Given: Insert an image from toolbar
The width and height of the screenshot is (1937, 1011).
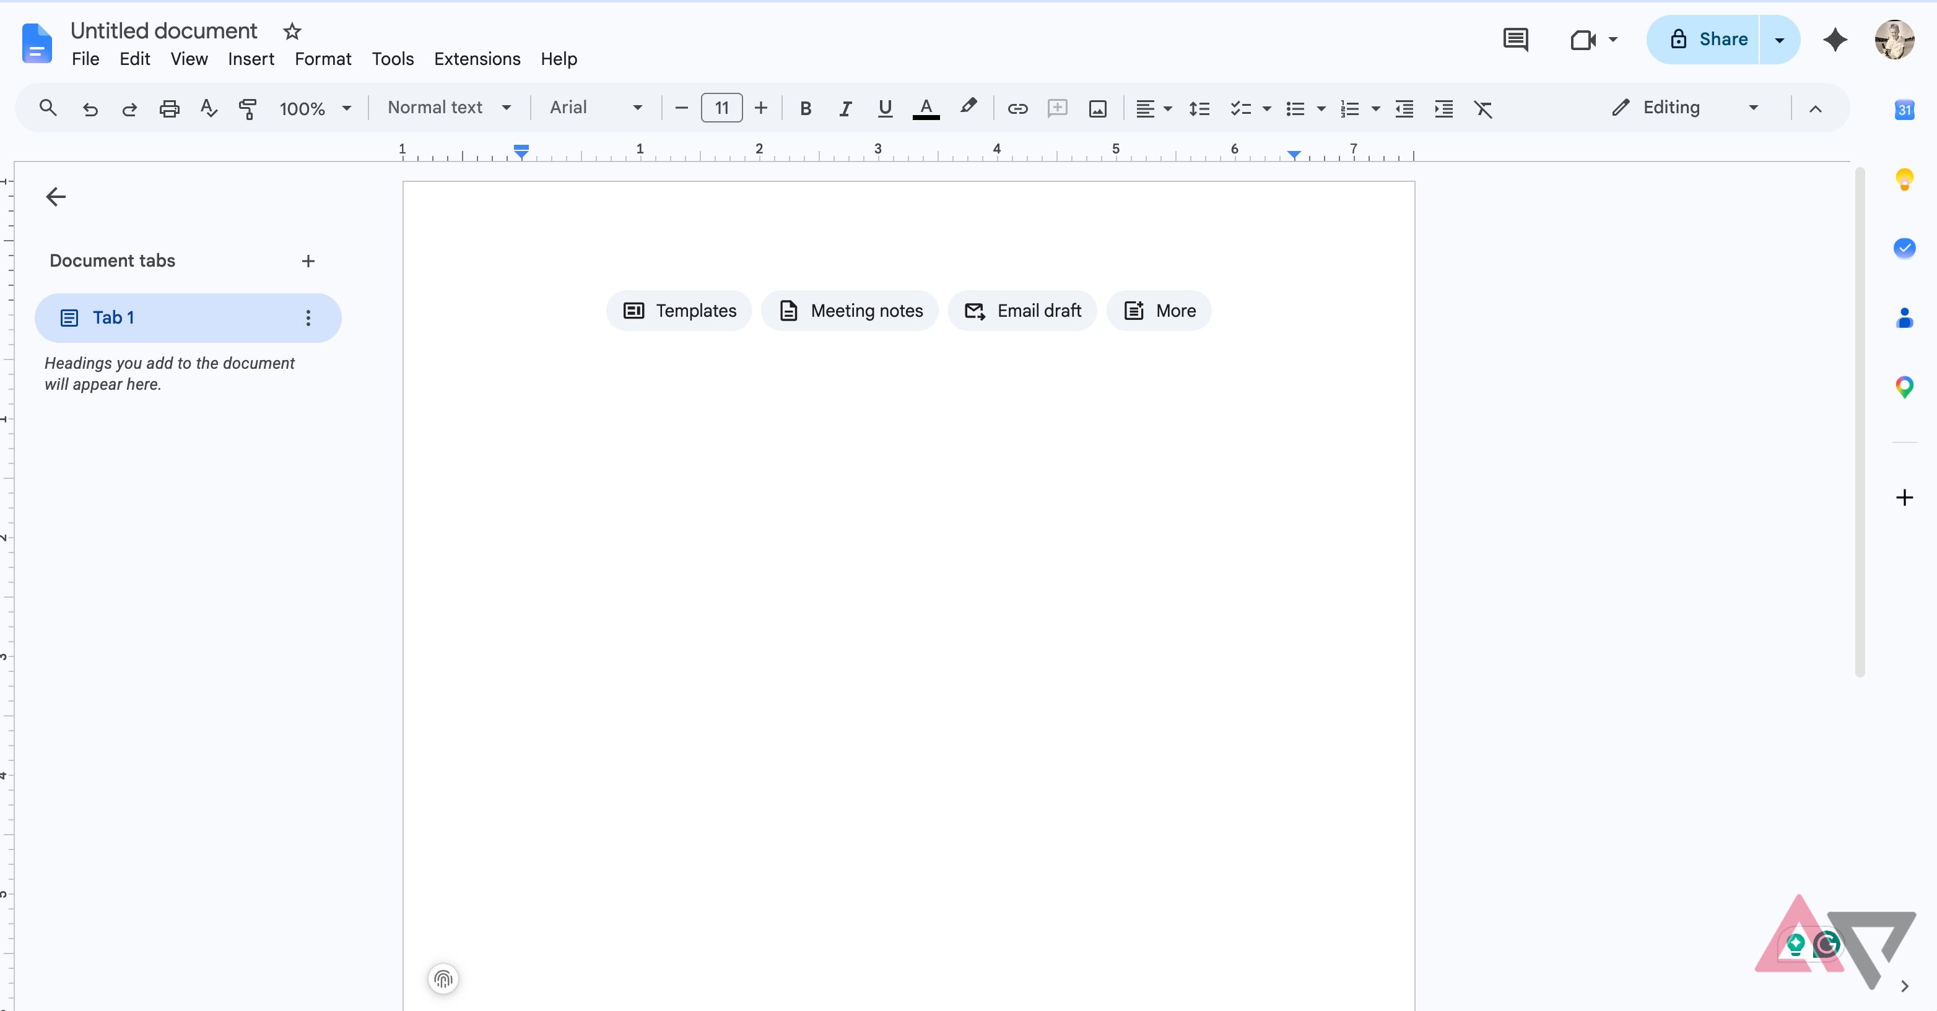Looking at the screenshot, I should 1098,109.
